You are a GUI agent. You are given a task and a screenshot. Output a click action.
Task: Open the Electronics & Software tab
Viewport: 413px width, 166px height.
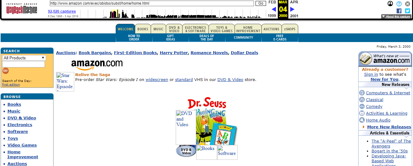[x=196, y=29]
